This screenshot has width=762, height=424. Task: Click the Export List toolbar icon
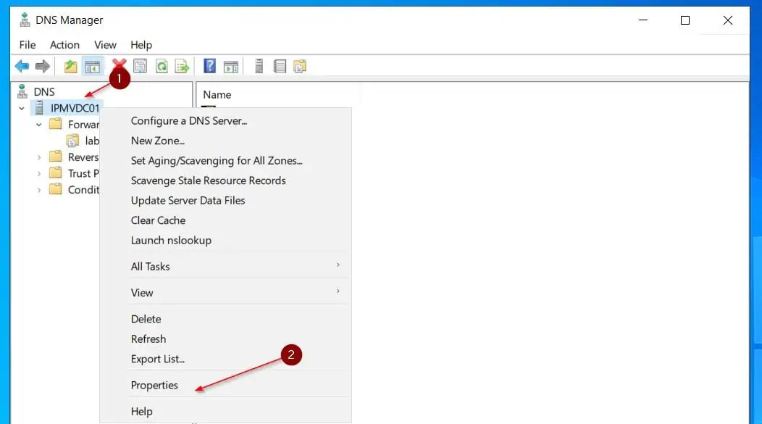tap(182, 66)
